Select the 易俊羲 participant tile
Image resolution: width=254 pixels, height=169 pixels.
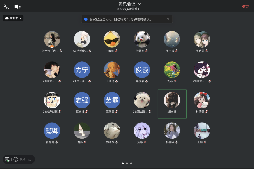pos(142,70)
